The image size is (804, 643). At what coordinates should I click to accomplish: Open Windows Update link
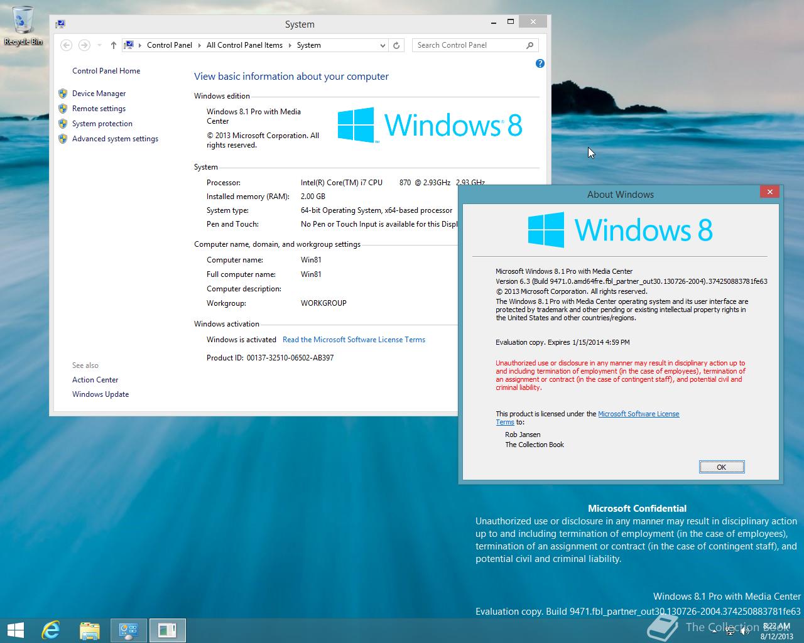click(x=100, y=394)
